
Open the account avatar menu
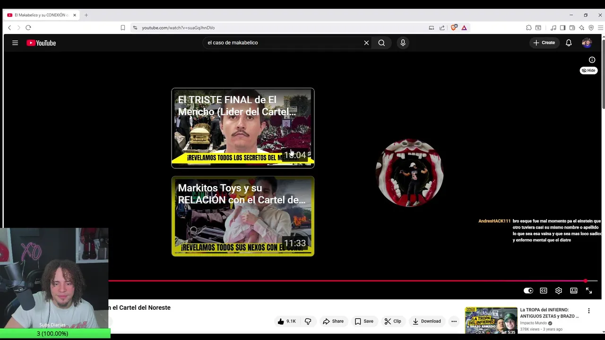click(x=587, y=42)
